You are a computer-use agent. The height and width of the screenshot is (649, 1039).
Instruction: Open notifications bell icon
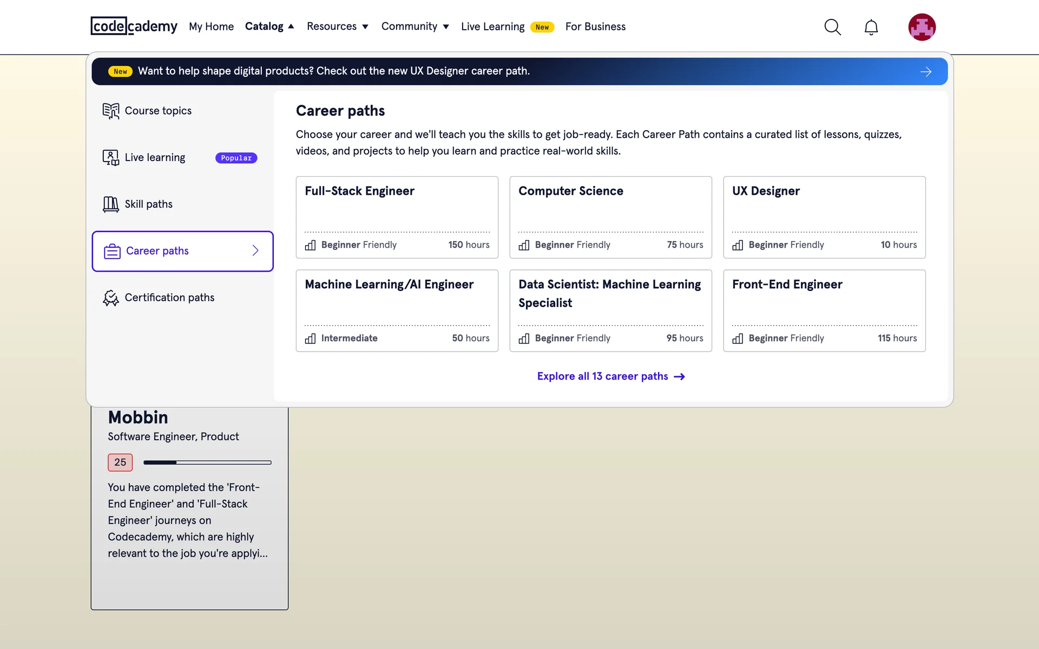click(871, 27)
